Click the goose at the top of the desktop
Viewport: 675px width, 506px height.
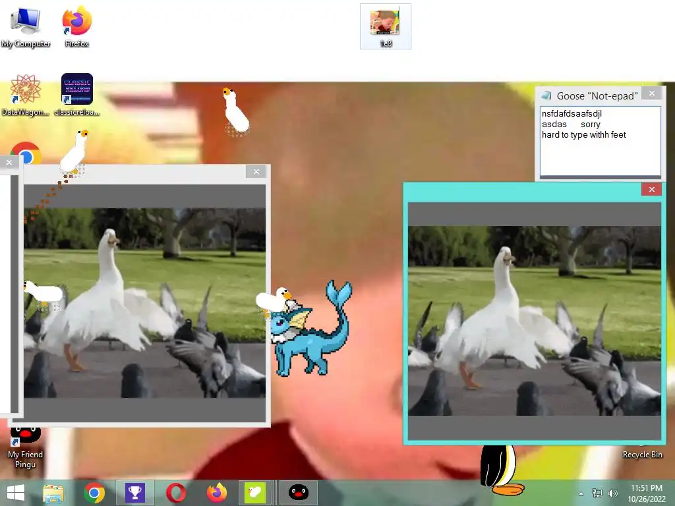pyautogui.click(x=235, y=111)
